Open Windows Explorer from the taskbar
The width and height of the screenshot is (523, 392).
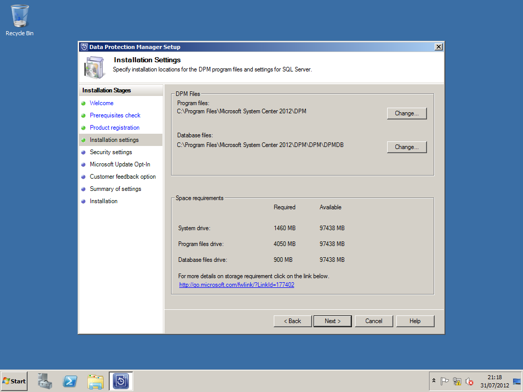click(96, 381)
